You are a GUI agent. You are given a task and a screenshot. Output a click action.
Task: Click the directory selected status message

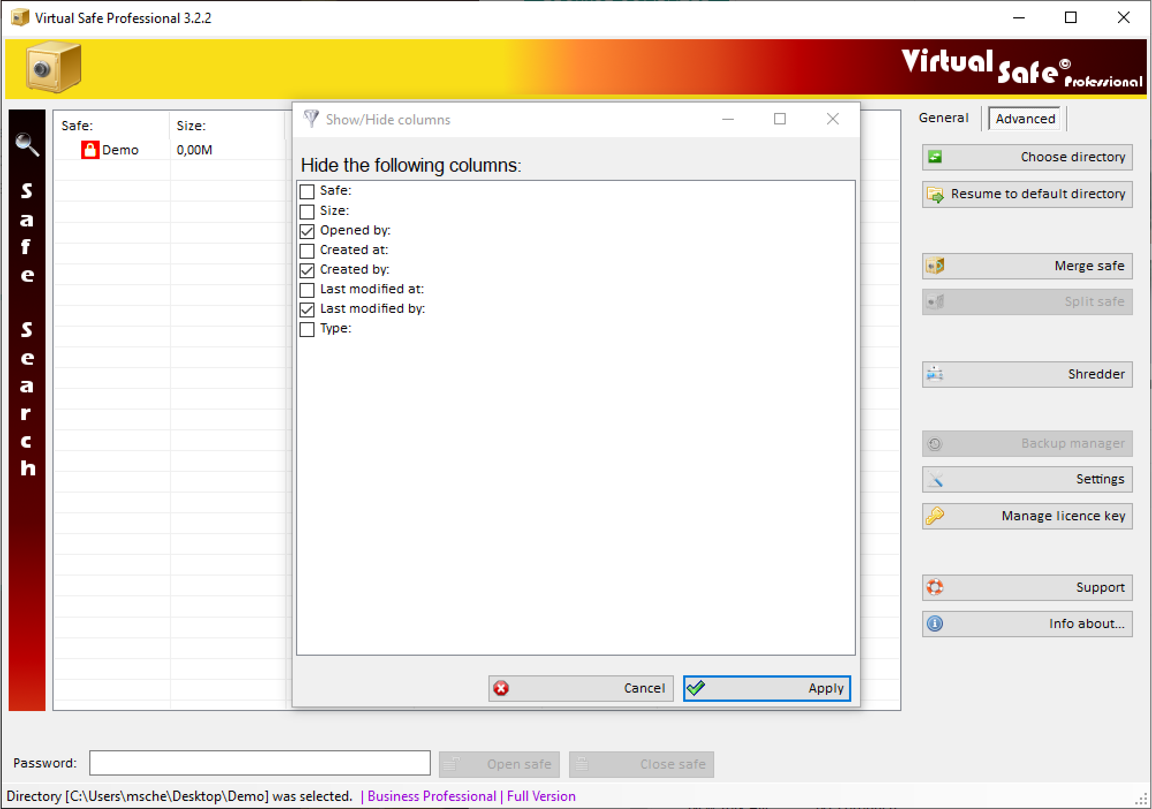click(179, 796)
